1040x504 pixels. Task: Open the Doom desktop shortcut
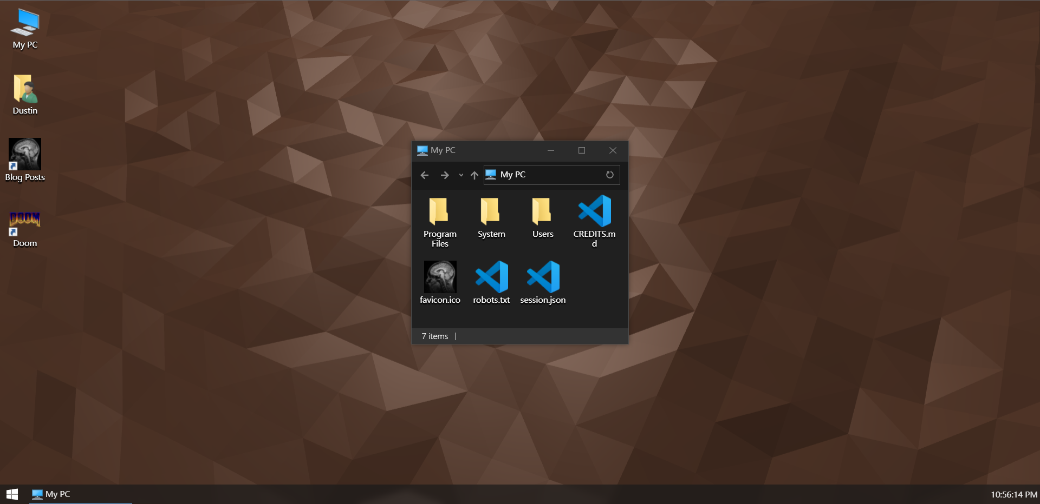tap(25, 226)
